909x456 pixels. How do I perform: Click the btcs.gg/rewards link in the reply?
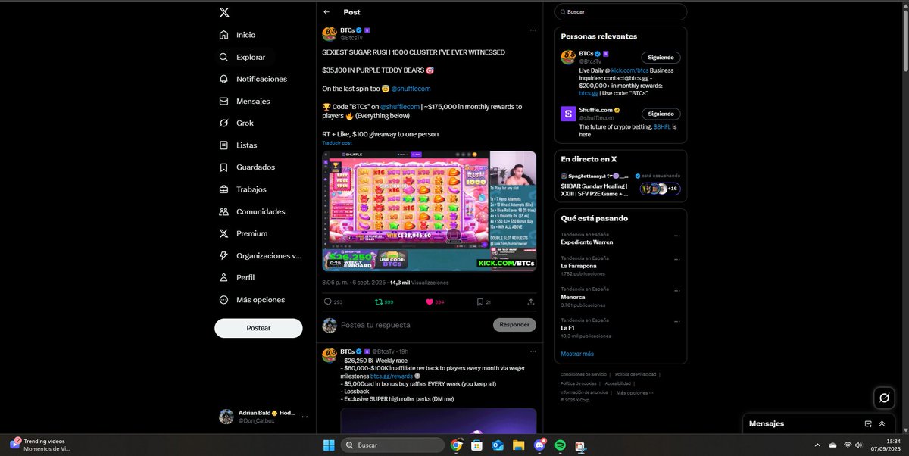391,376
